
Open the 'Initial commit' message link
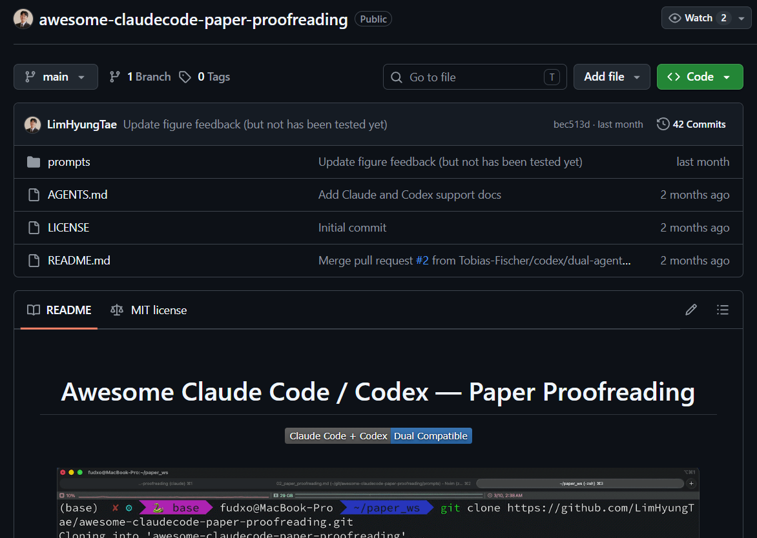pyautogui.click(x=352, y=228)
